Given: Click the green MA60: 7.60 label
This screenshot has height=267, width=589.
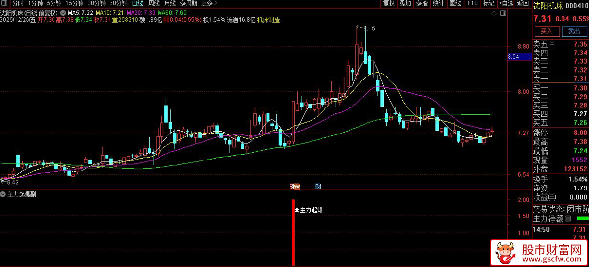Looking at the screenshot, I should (172, 12).
